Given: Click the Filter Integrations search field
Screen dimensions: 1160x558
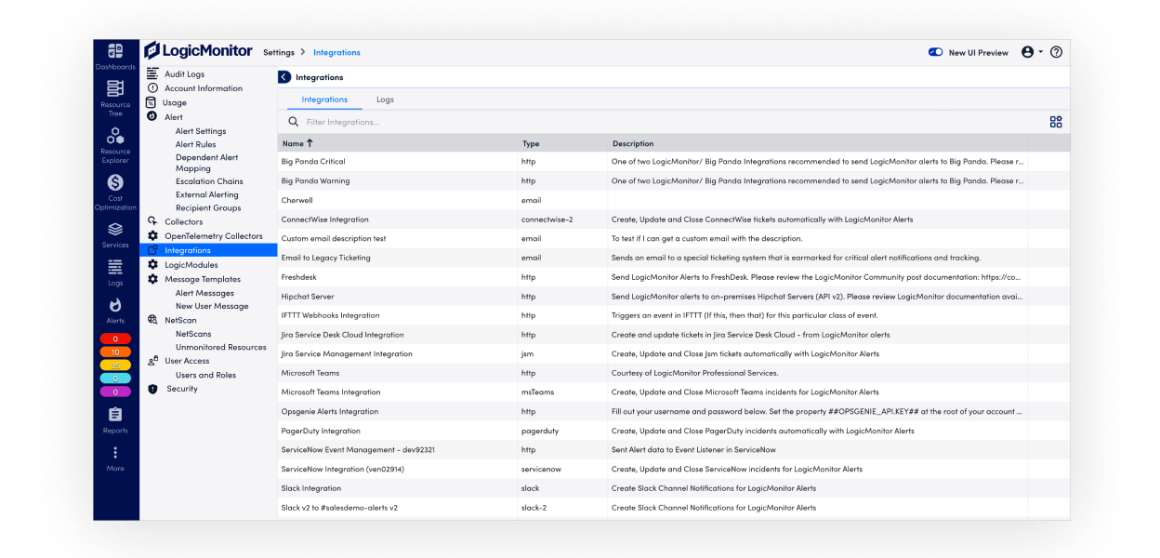Looking at the screenshot, I should pyautogui.click(x=465, y=122).
